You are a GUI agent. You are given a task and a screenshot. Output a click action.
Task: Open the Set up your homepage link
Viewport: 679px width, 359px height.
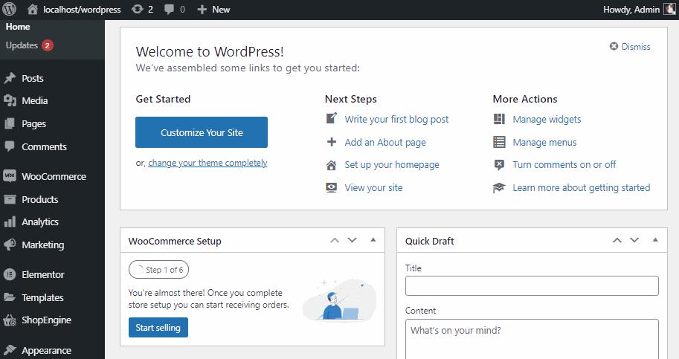click(x=392, y=165)
